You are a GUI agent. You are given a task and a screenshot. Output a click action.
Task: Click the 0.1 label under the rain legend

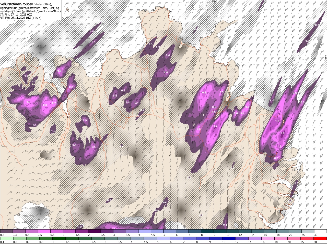[2, 242]
